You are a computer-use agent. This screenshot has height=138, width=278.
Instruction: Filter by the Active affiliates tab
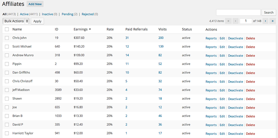pyautogui.click(x=24, y=14)
